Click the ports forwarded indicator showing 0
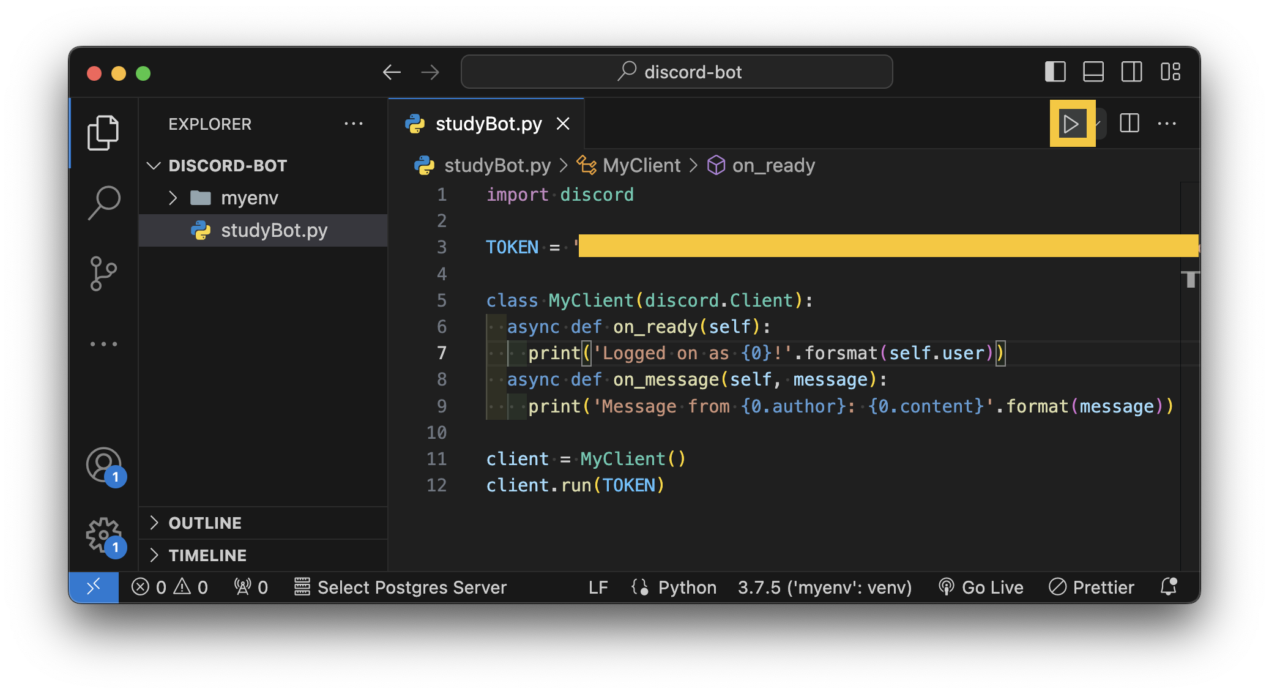Screen dimensions: 1269x694 point(251,588)
